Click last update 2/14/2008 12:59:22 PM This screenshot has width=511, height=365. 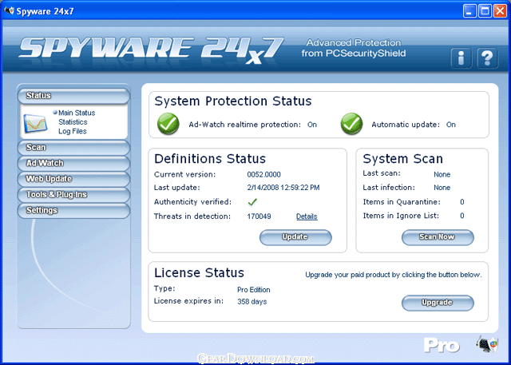pos(283,188)
